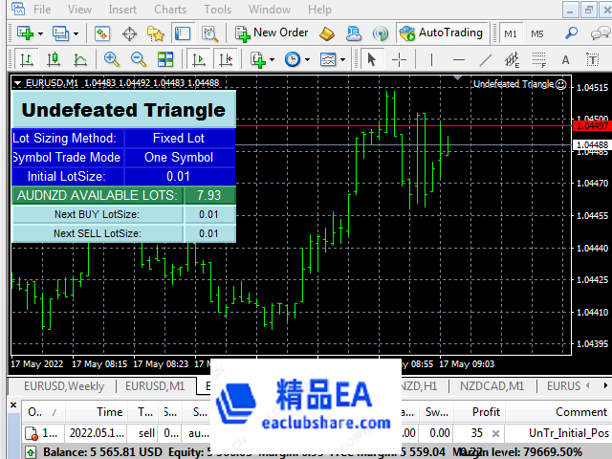The width and height of the screenshot is (612, 459).
Task: Zoom in on the chart
Action: (112, 59)
